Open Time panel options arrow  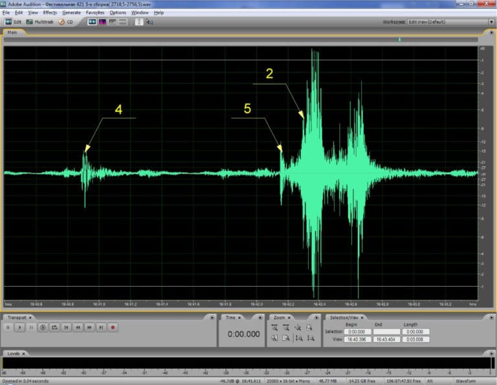click(260, 318)
